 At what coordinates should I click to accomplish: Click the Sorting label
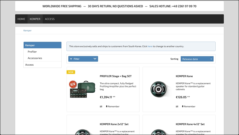click(x=174, y=59)
